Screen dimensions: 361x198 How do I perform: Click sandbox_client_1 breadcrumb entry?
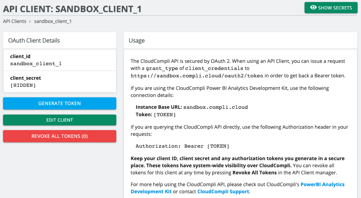click(53, 21)
